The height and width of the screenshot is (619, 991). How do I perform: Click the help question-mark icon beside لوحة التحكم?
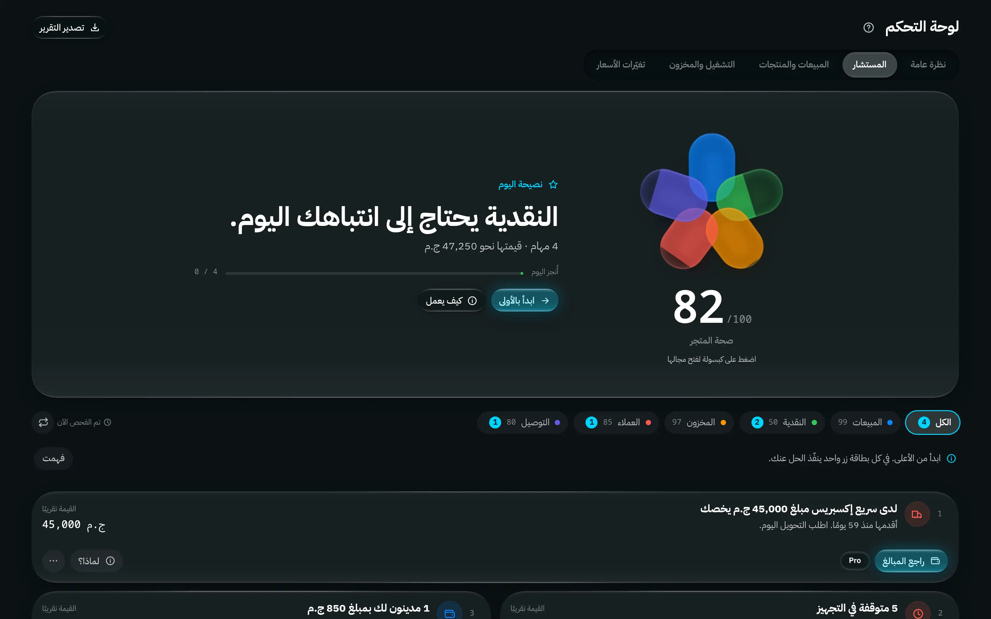pos(868,28)
